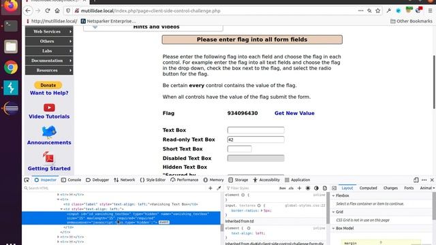
Task: Collapse the Flexbox section
Action: click(x=334, y=195)
